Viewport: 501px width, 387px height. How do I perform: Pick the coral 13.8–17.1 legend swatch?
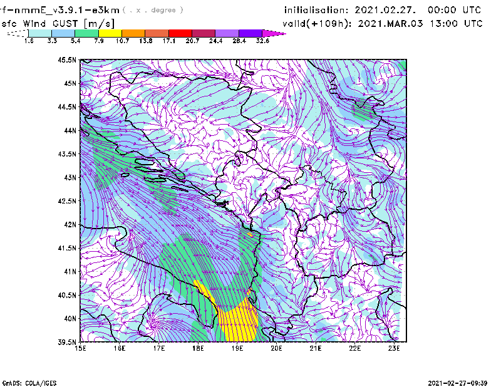pyautogui.click(x=157, y=33)
